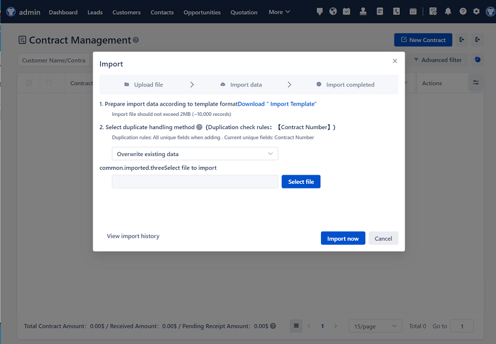The image size is (496, 344).
Task: Close the Import dialog with X
Action: click(395, 61)
